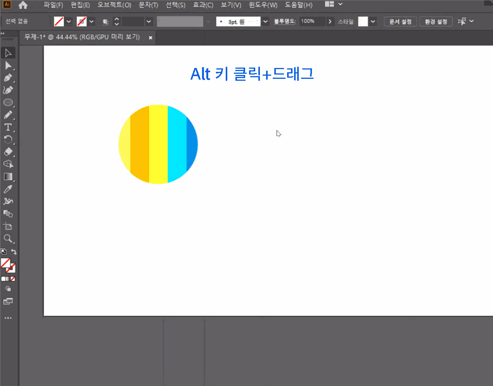Activate the Direct Selection tool
This screenshot has height=386, width=493.
click(x=9, y=65)
